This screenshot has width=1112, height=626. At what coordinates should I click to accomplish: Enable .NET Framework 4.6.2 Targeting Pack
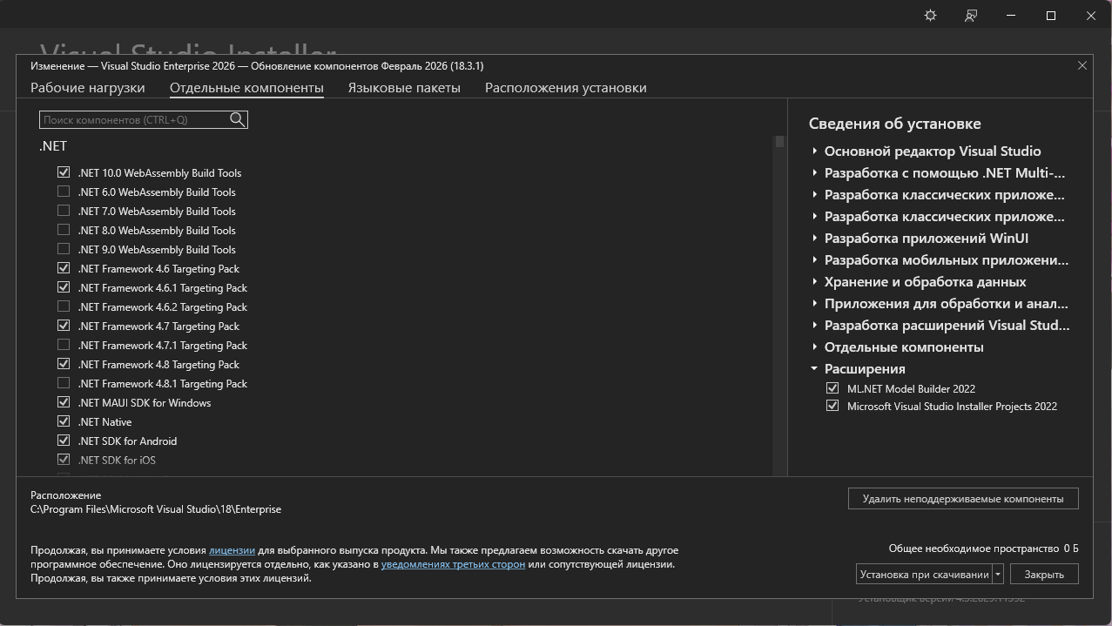point(64,306)
